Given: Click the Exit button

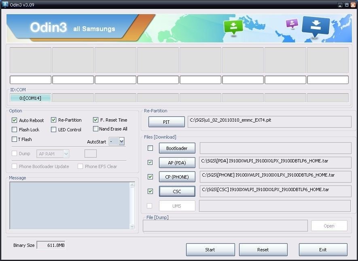Looking at the screenshot, I should pos(323,250).
